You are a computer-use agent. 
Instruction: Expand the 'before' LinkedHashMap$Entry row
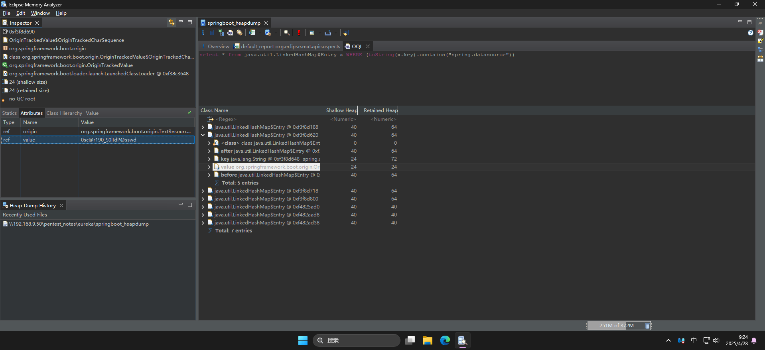click(209, 175)
